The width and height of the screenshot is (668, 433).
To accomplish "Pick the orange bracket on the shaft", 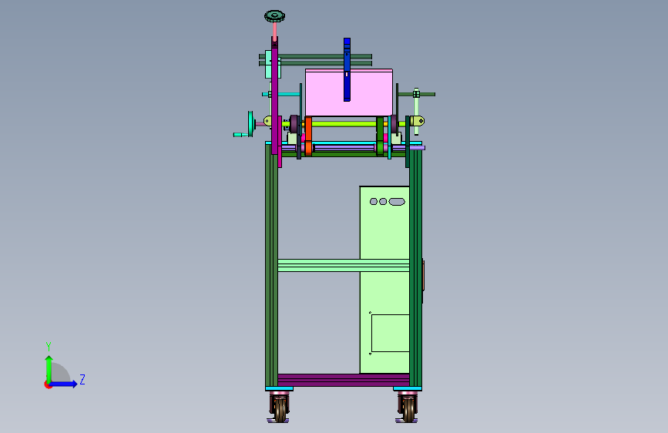I will click(x=308, y=136).
